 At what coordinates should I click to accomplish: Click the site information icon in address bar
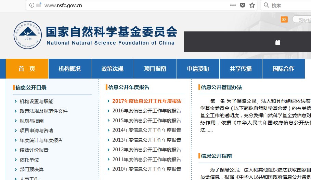pyautogui.click(x=32, y=5)
